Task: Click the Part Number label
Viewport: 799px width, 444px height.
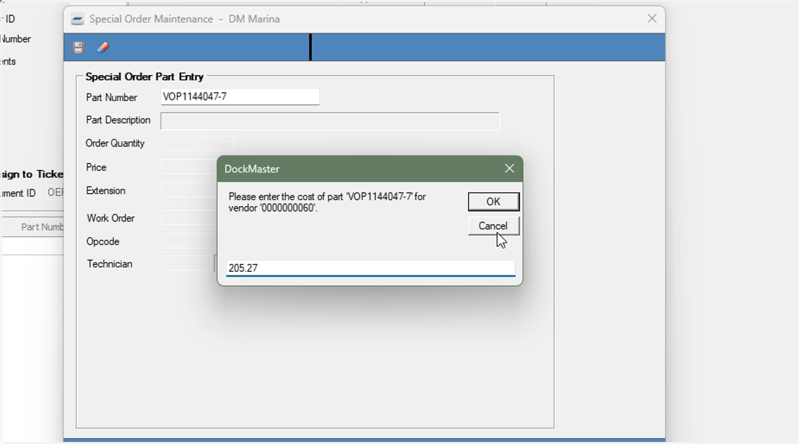Action: [112, 97]
